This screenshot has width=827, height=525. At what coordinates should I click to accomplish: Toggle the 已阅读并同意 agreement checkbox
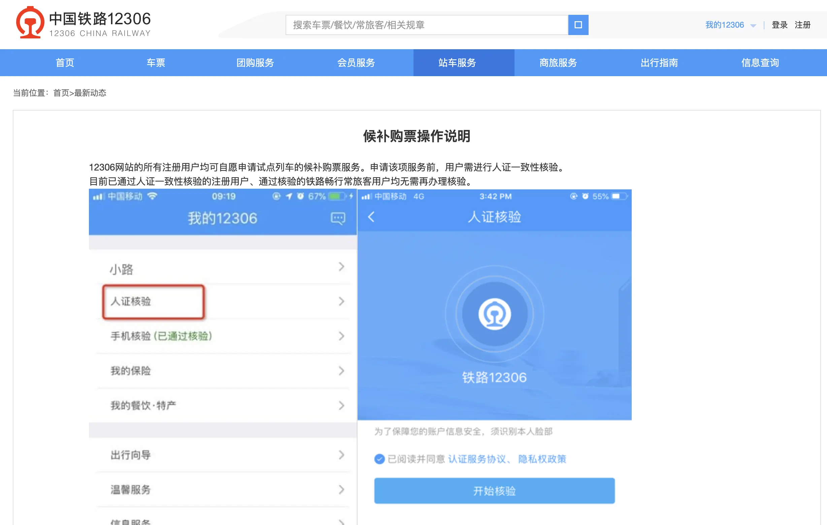[x=379, y=459]
